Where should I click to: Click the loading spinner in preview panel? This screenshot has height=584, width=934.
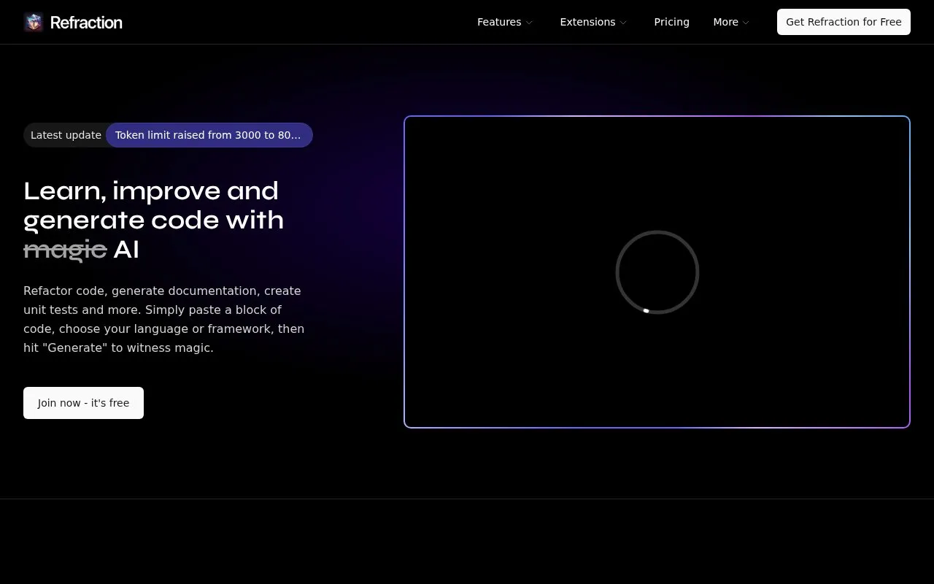point(657,272)
